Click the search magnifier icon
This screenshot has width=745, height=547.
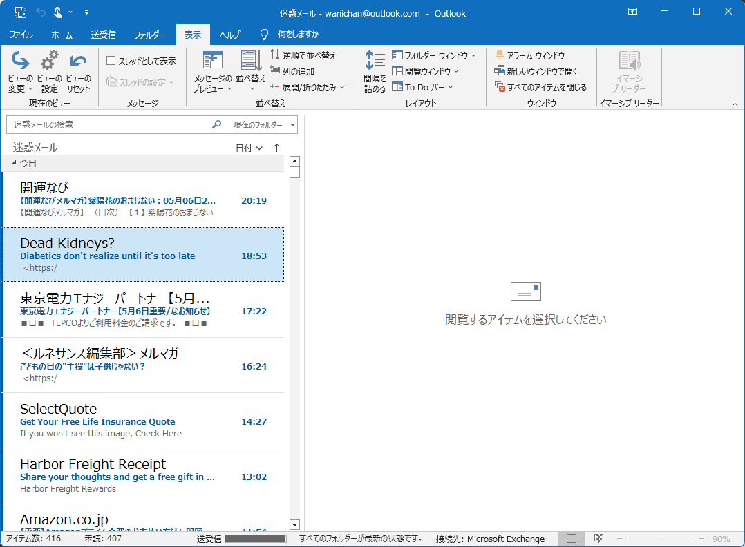(217, 124)
